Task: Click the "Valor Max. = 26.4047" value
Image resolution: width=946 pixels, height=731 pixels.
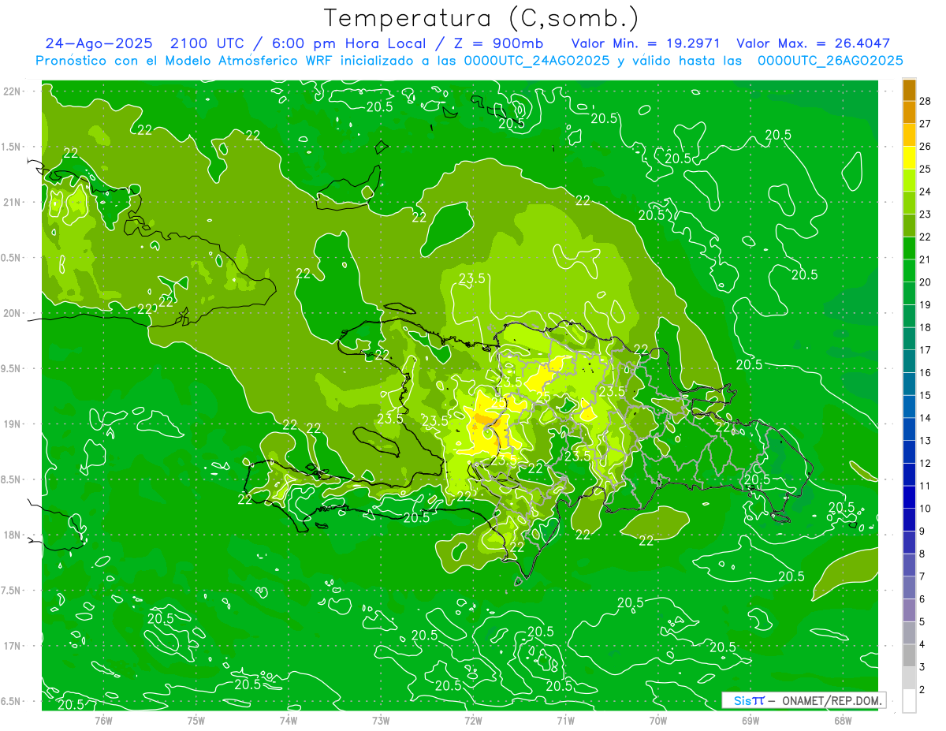Action: tap(813, 43)
